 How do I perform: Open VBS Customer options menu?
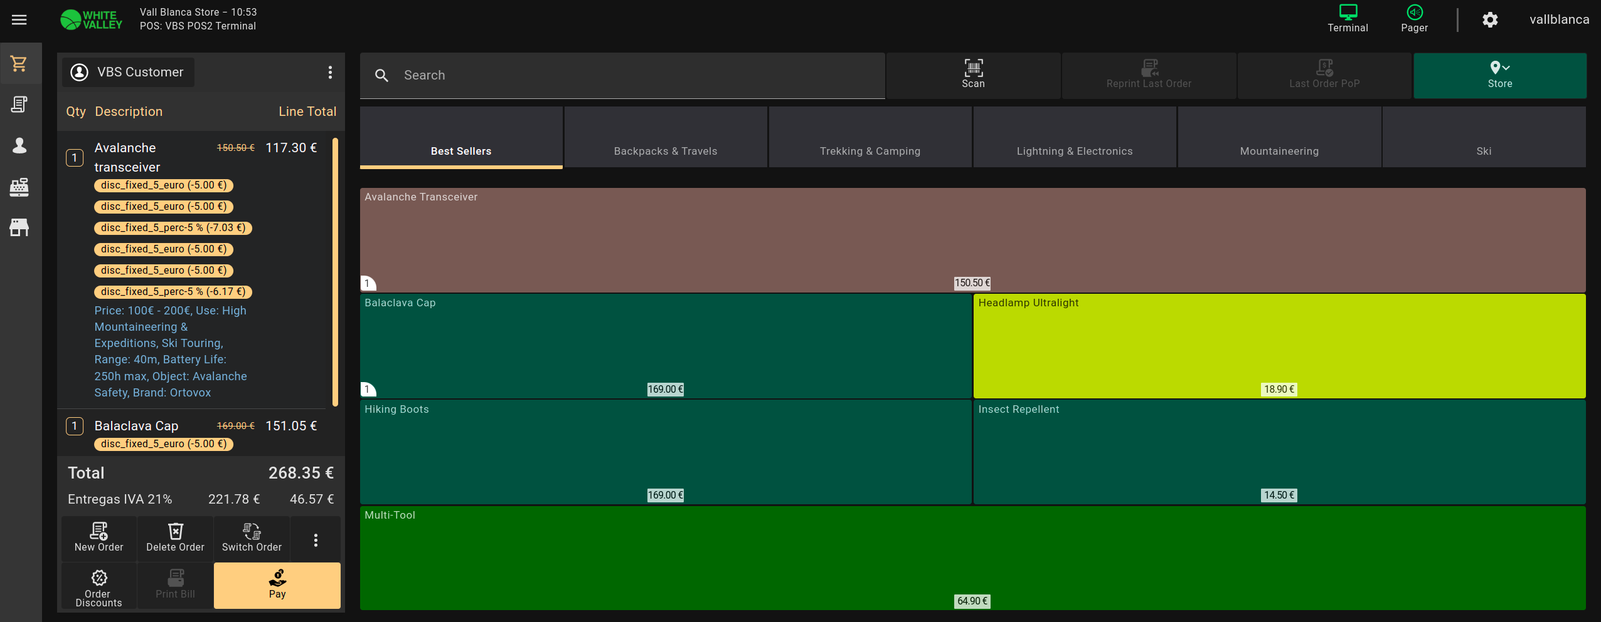(330, 73)
